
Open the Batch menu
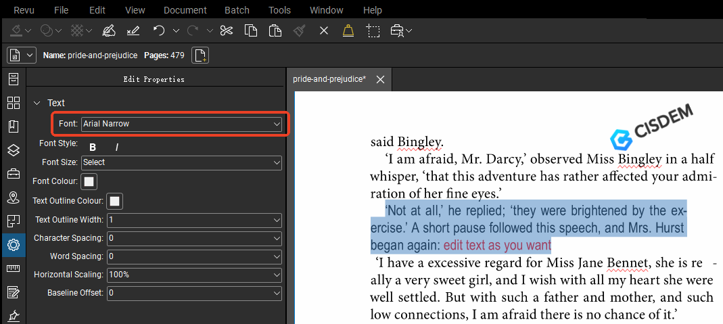237,10
